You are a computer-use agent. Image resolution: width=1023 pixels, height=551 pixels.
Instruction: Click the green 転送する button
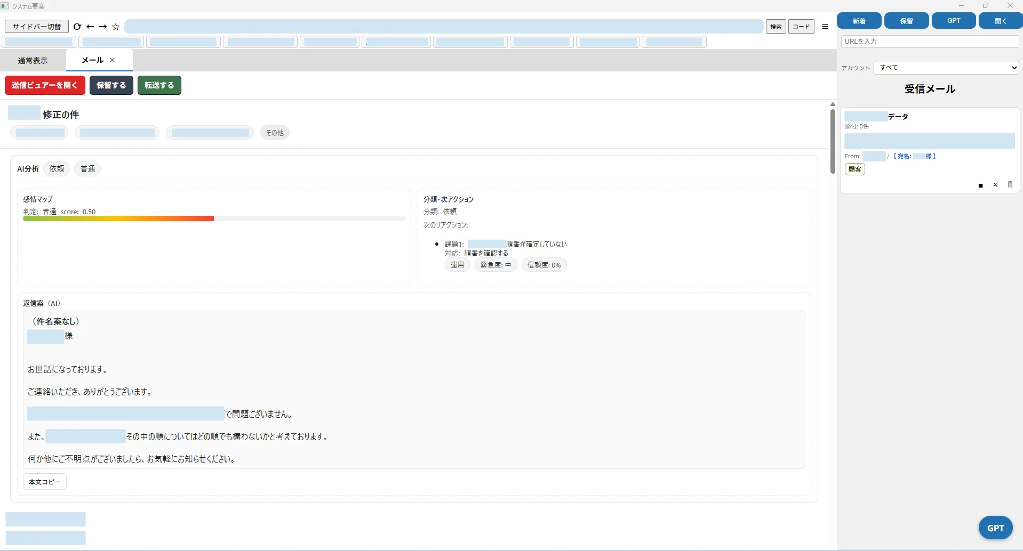point(159,85)
